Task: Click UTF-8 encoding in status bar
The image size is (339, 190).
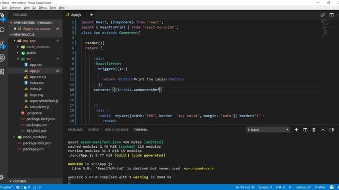Action: pyautogui.click(x=280, y=187)
